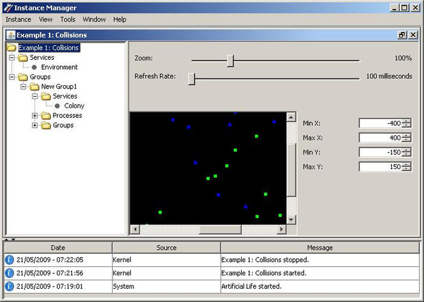424x302 pixels.
Task: Open the Window menu
Action: pyautogui.click(x=94, y=20)
